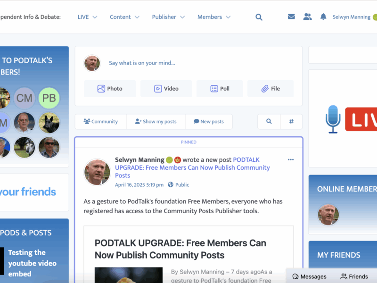Click the Selwyn Manning author name in post
Screen dimensions: 377x283
pyautogui.click(x=139, y=160)
